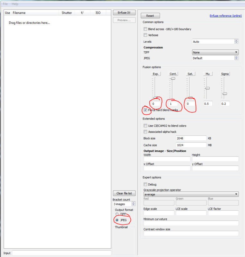Viewport: 245px width, 257px height.
Task: Click the Levels spinner arrows
Action: [236, 41]
